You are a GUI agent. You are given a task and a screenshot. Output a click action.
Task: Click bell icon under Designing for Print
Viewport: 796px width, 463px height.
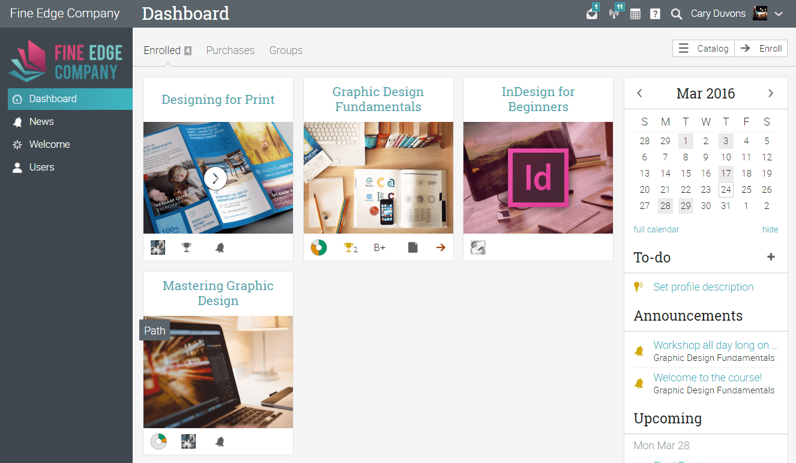(220, 247)
